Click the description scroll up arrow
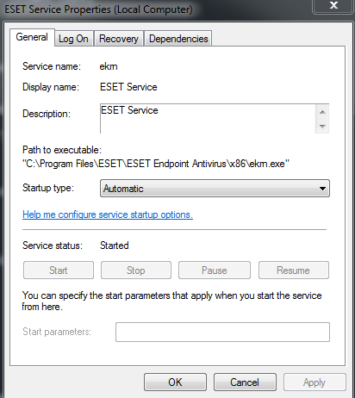The width and height of the screenshot is (355, 398). coord(322,112)
